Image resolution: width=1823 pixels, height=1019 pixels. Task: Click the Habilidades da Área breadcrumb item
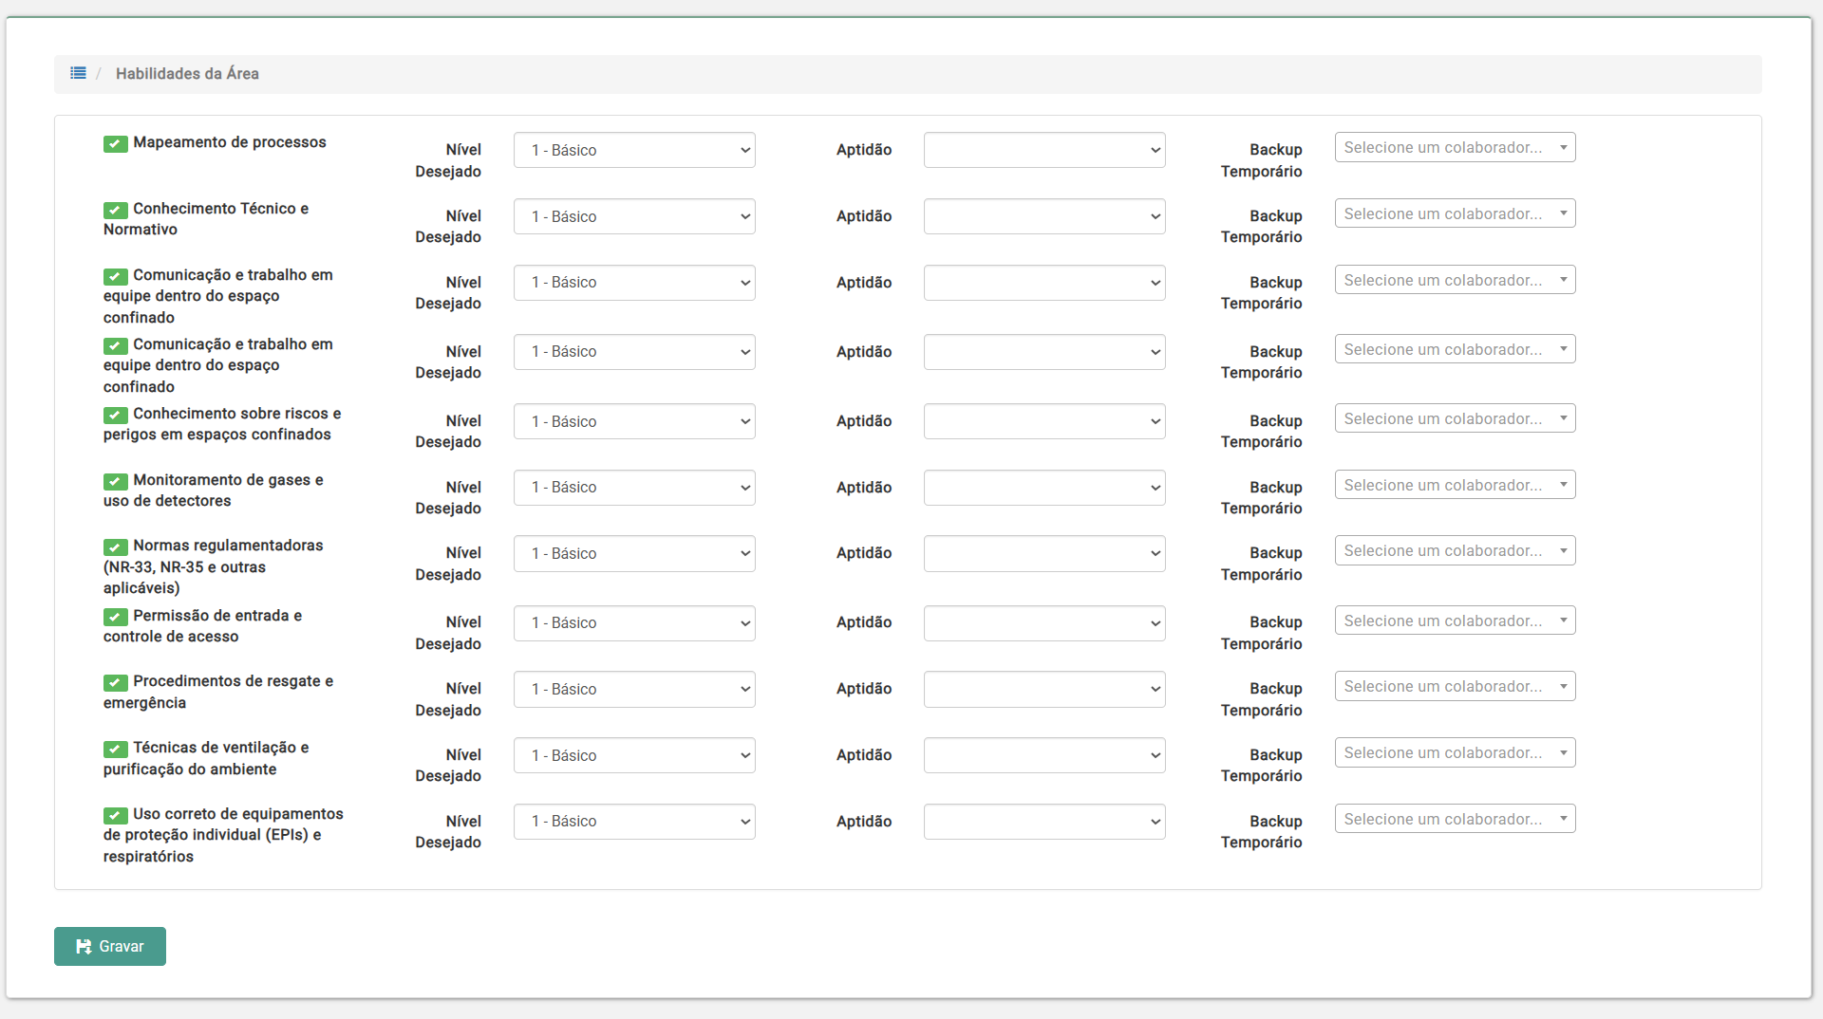187,74
